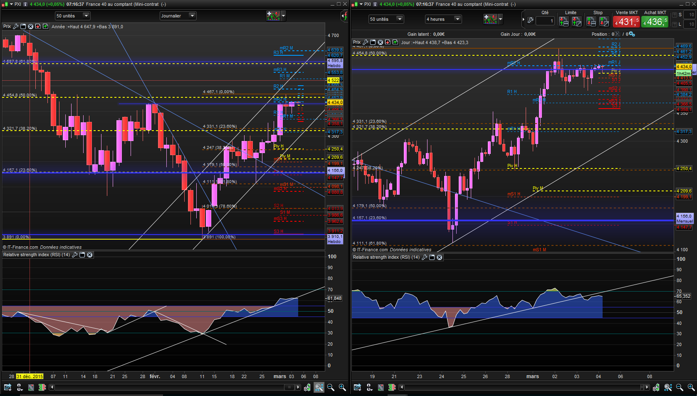Click the add indicator icon in left chart

pyautogui.click(x=273, y=16)
